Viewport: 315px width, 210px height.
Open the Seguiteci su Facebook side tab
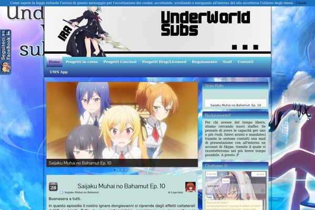tap(6, 52)
